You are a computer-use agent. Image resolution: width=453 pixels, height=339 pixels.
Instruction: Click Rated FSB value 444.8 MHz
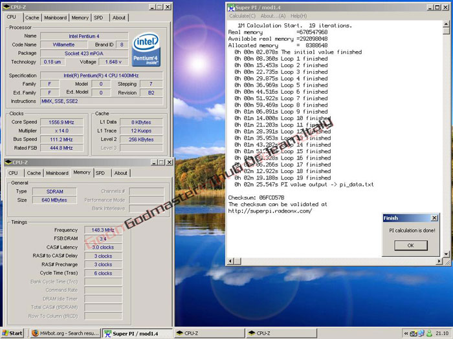[61, 148]
